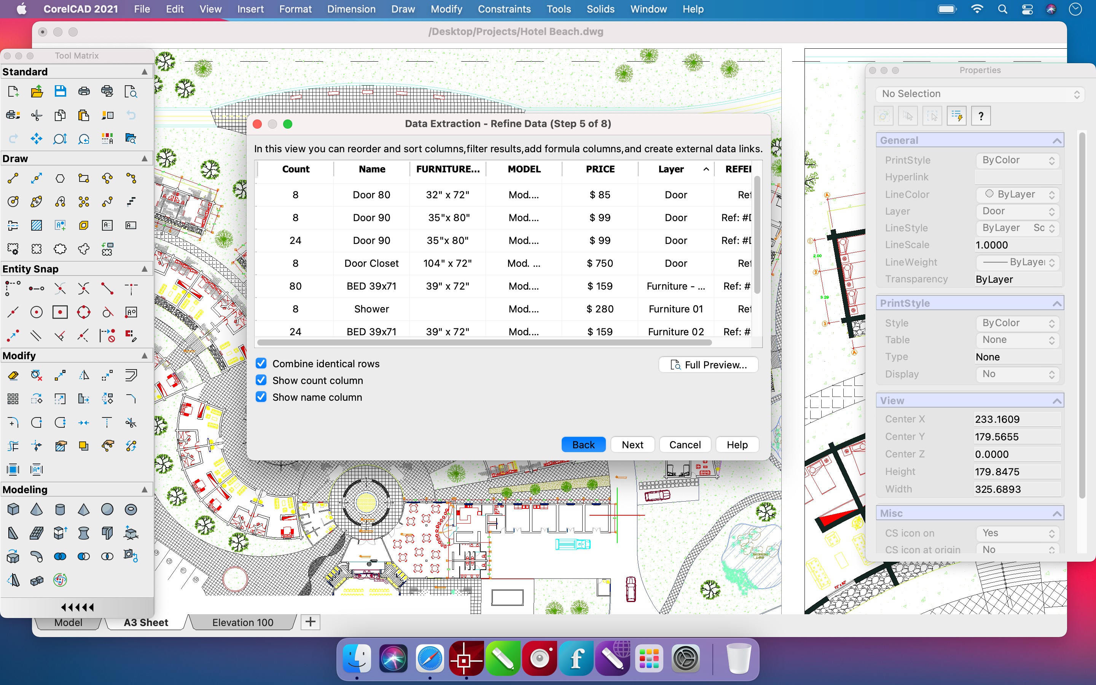Image resolution: width=1096 pixels, height=685 pixels.
Task: Switch to the A3 Sheet tab
Action: [x=146, y=622]
